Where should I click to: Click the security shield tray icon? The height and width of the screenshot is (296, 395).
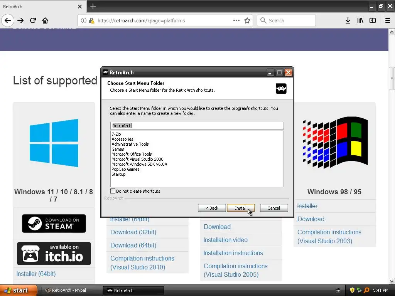pos(352,290)
